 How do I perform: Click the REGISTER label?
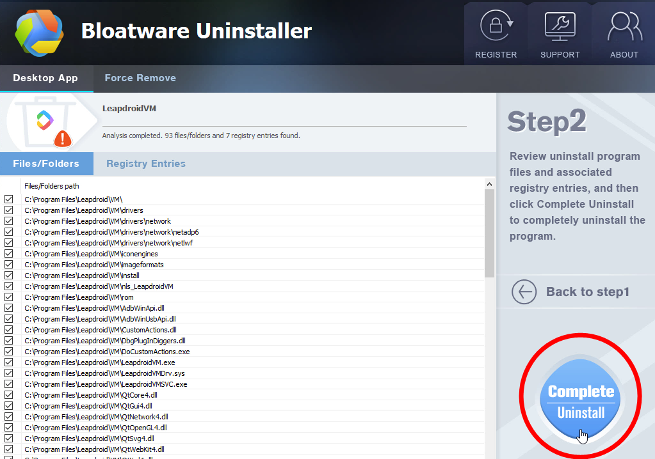pos(496,54)
